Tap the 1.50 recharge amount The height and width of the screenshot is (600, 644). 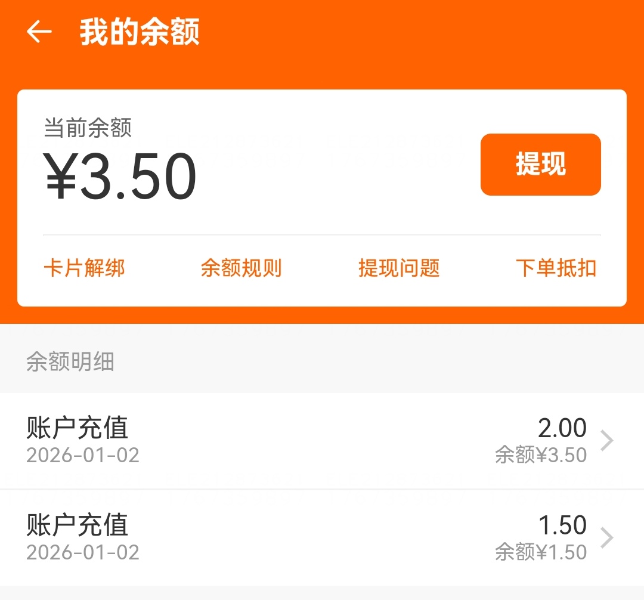(562, 525)
